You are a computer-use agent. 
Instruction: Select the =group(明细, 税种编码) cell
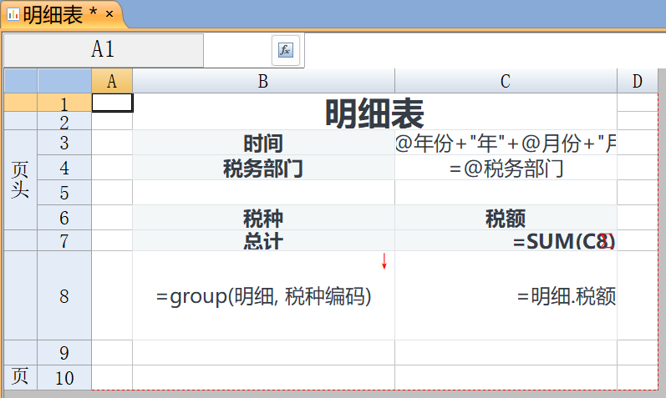click(x=263, y=296)
